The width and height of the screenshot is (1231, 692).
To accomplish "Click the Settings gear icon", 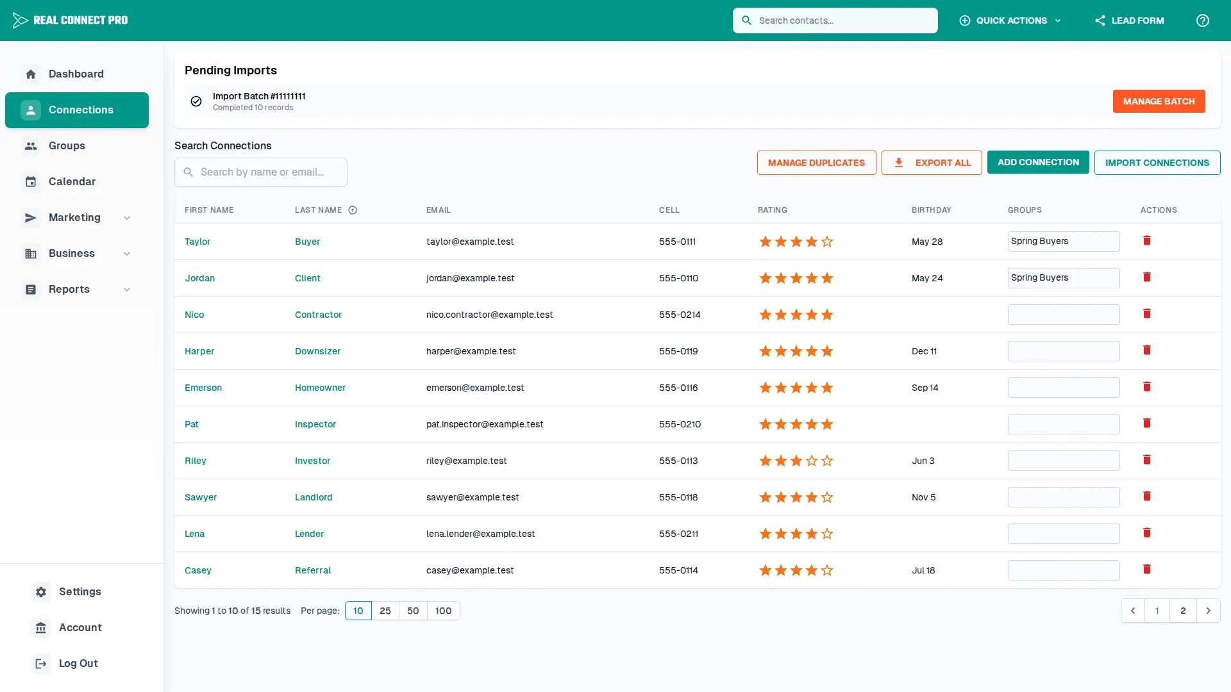I will (41, 592).
